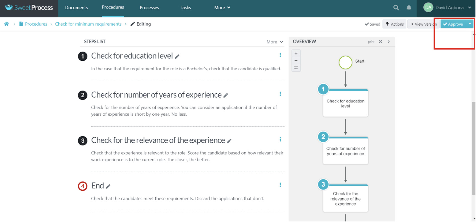476x222 pixels.
Task: Click the View Version button
Action: pos(424,24)
